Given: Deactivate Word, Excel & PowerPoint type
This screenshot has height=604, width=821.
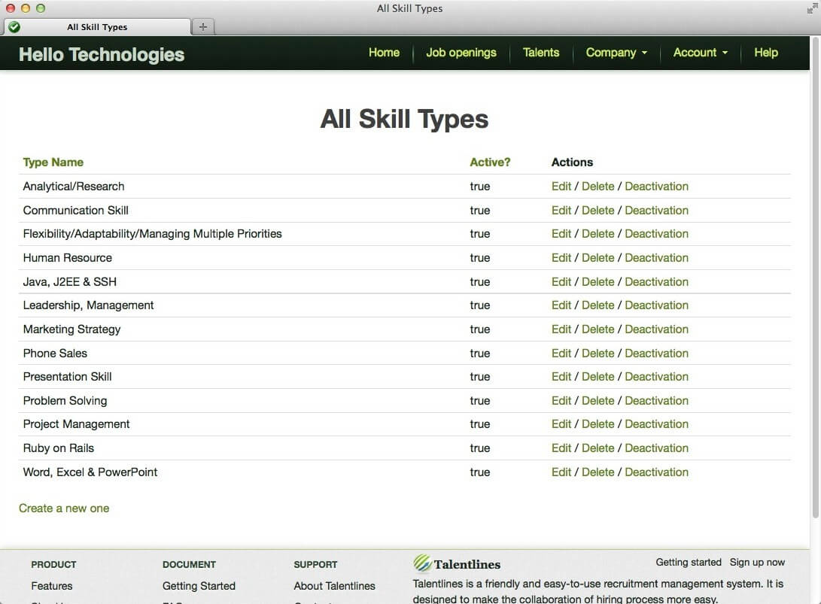Looking at the screenshot, I should coord(657,472).
